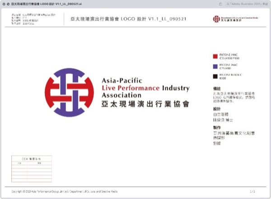Click the document info block at top left

[33, 19]
